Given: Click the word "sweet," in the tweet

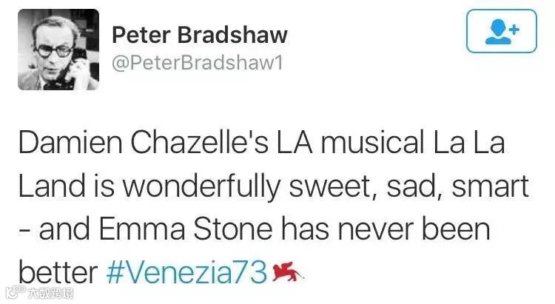Looking at the screenshot, I should [337, 186].
